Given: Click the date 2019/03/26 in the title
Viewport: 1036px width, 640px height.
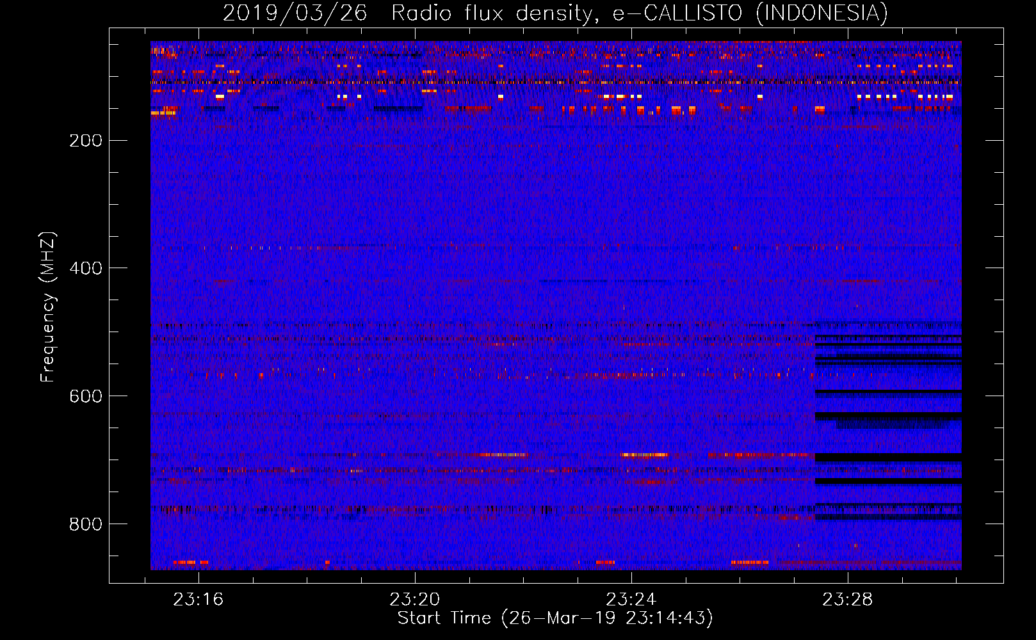Looking at the screenshot, I should pyautogui.click(x=295, y=13).
